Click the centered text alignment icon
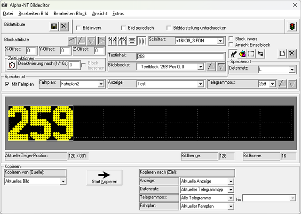301x214 pixels. point(132,41)
